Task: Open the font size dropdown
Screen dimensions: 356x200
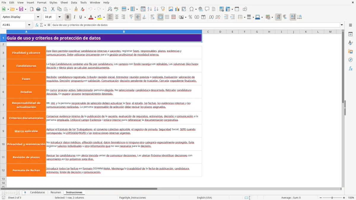Action: point(59,17)
